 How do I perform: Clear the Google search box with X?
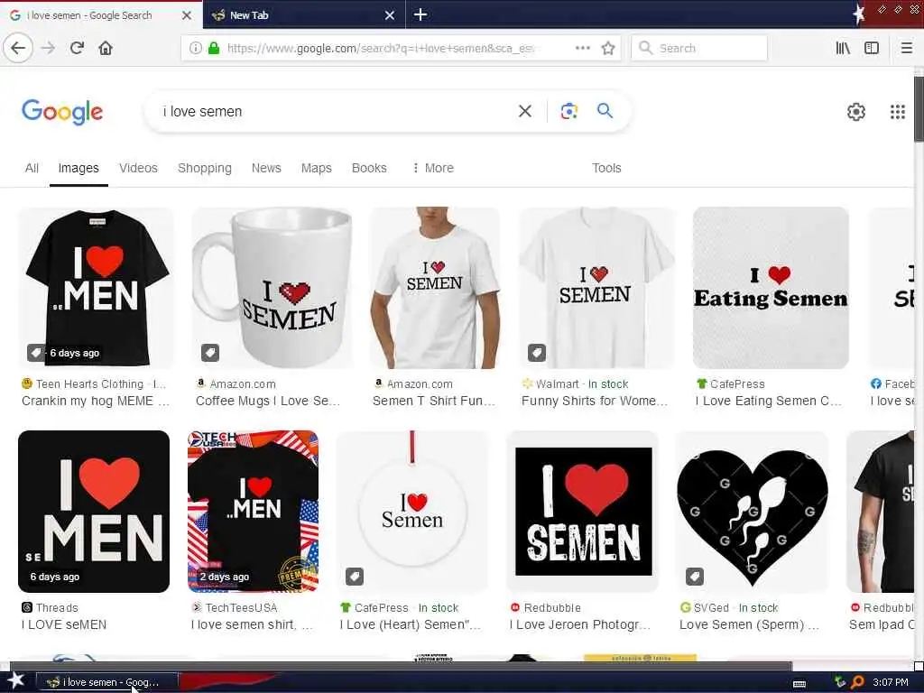click(x=524, y=111)
